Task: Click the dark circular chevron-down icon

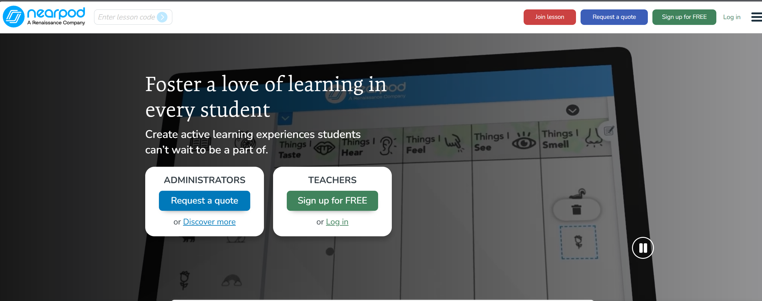Action: (572, 110)
